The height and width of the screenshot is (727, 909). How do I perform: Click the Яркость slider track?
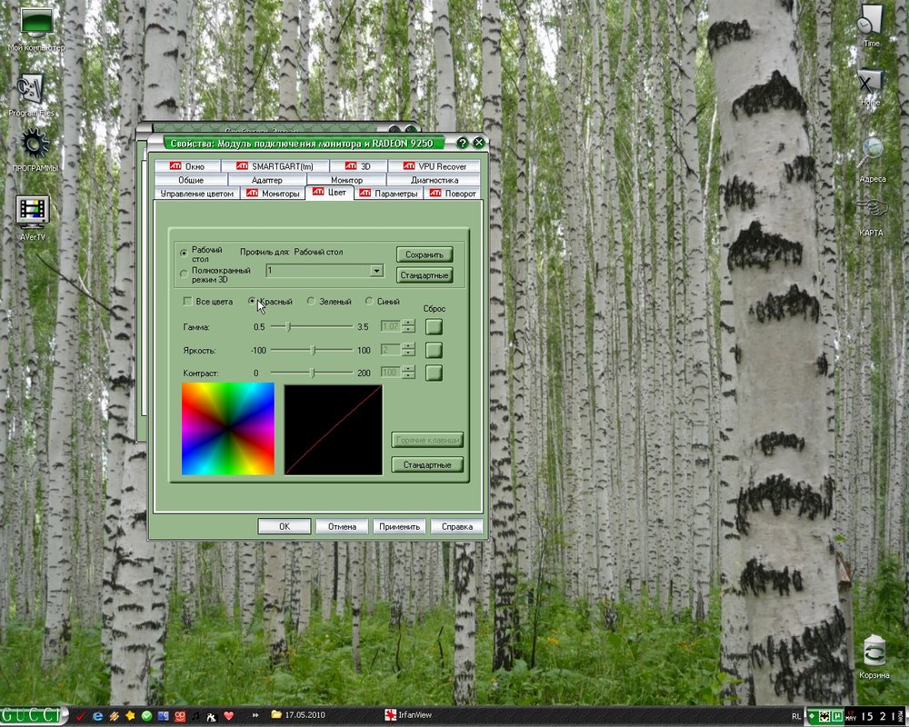point(312,350)
